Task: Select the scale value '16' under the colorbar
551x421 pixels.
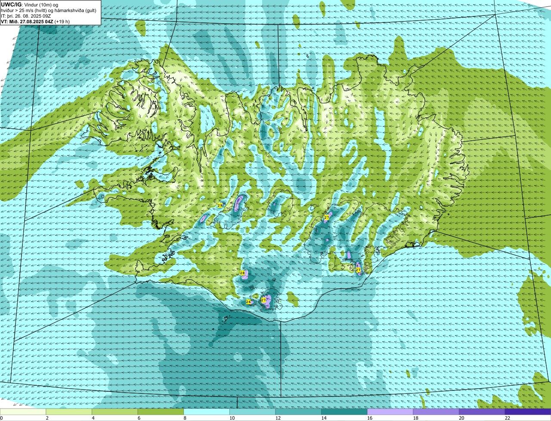Action: coord(369,418)
